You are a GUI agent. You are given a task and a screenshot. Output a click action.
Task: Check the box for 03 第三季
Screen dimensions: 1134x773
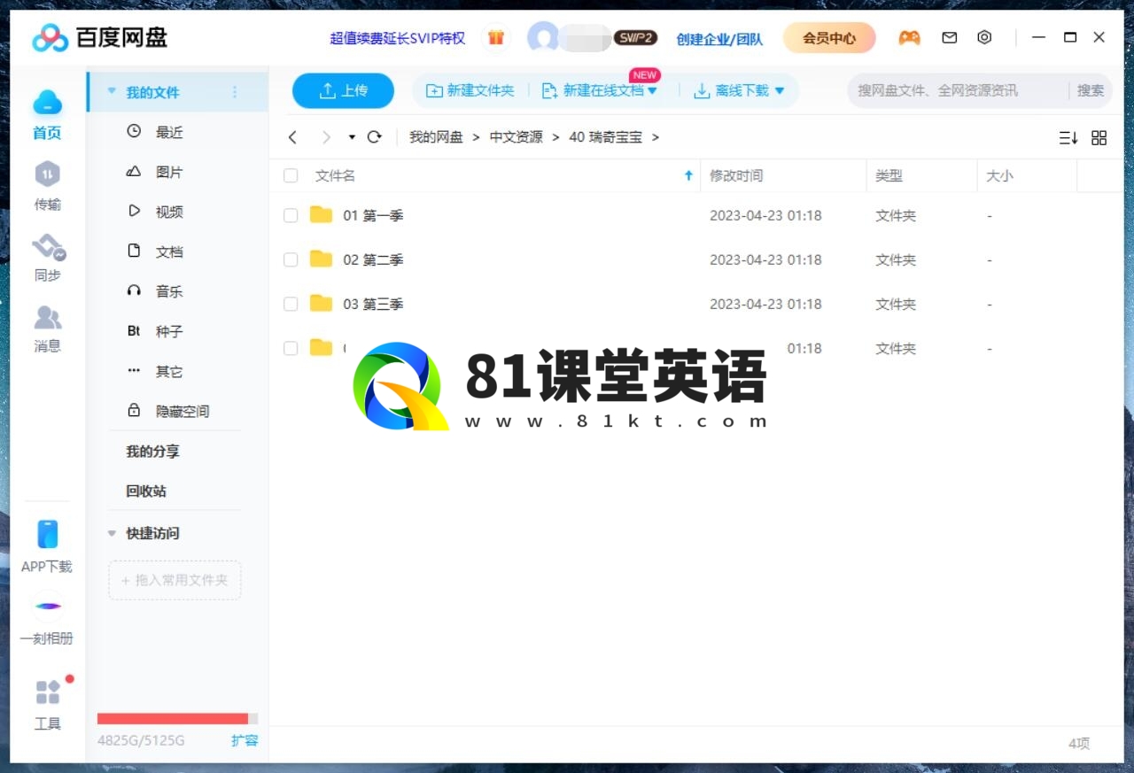(x=291, y=304)
